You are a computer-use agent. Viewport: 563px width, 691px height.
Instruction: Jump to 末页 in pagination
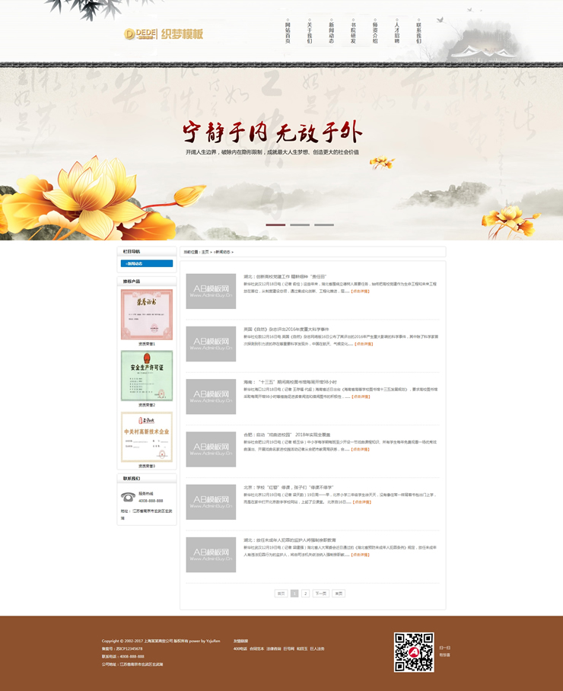tap(339, 593)
